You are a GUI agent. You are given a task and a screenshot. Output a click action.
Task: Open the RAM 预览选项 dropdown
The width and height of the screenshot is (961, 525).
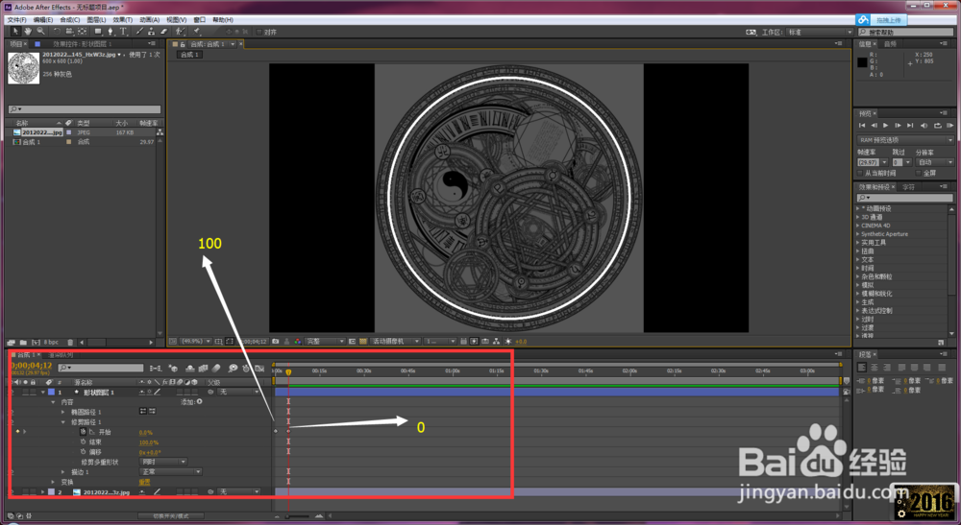pyautogui.click(x=906, y=140)
